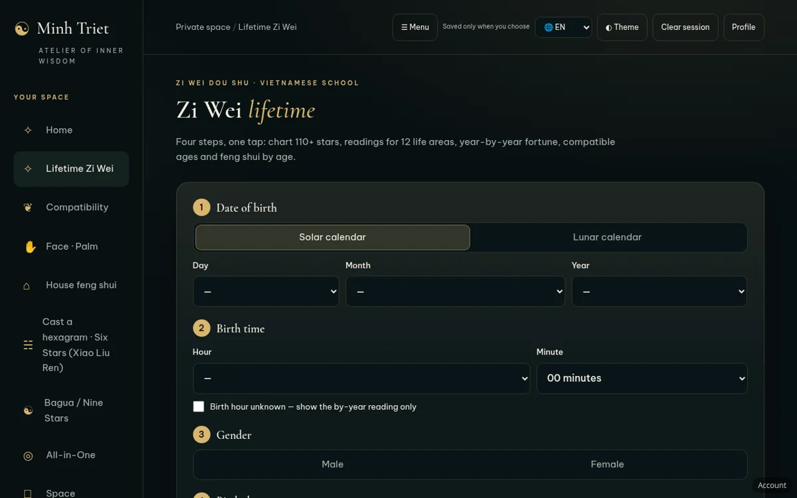The width and height of the screenshot is (797, 498).
Task: Click the Minh Triet brand name
Action: tap(73, 29)
